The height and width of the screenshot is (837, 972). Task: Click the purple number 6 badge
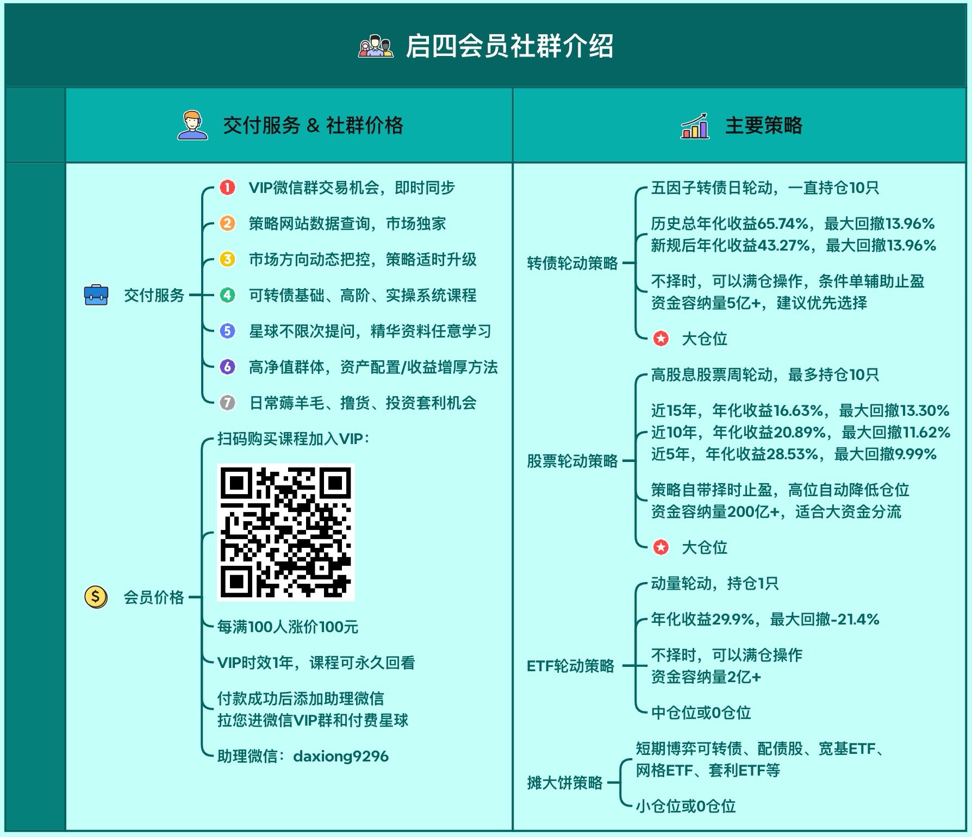click(227, 367)
